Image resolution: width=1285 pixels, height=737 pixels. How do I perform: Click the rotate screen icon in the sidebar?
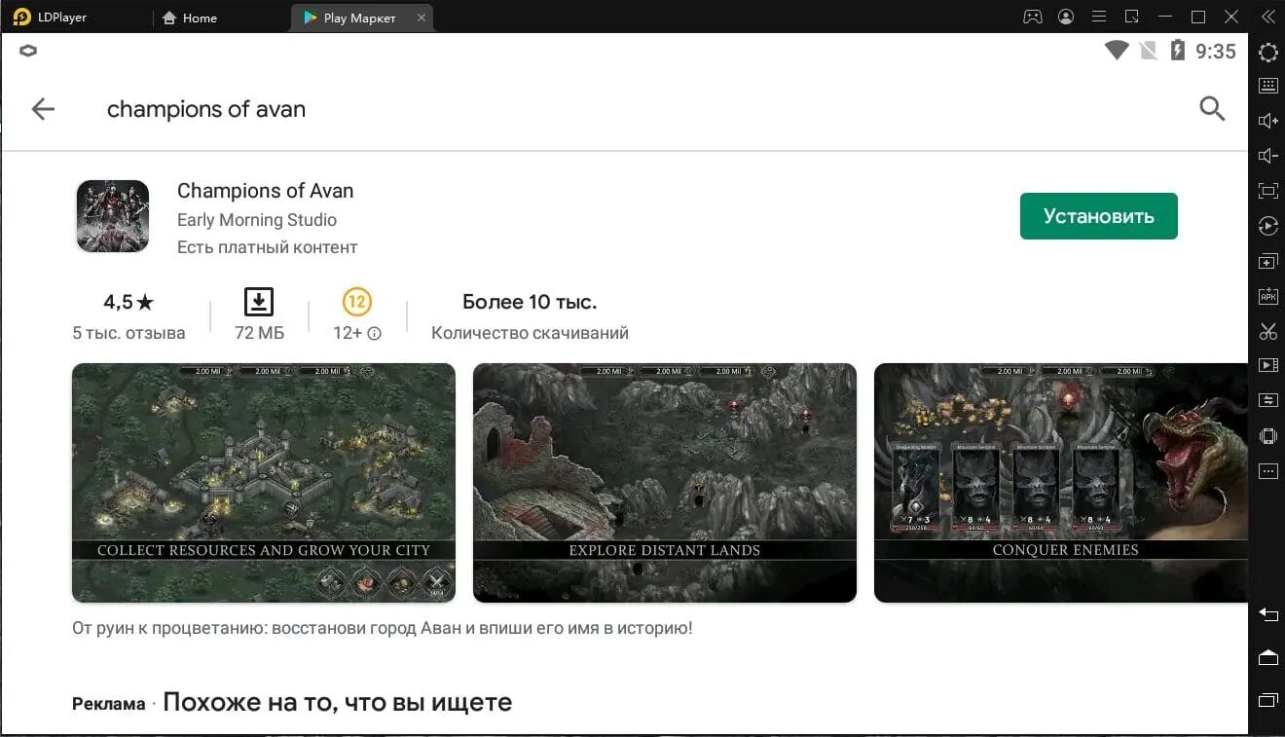tap(1267, 226)
